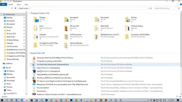
Task: Click the Refresh button in address bar
Action: tap(151, 8)
